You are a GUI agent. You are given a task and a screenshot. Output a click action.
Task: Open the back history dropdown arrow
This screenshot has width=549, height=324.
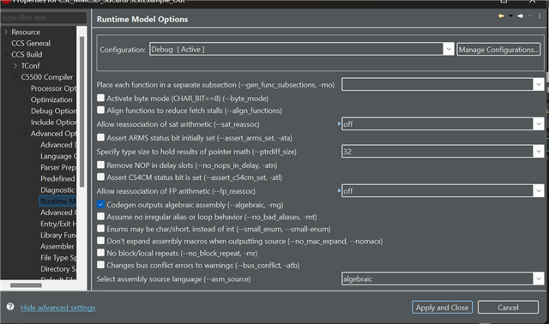510,16
